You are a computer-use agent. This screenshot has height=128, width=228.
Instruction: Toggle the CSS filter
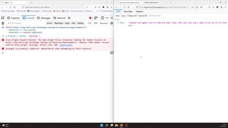point(89,23)
